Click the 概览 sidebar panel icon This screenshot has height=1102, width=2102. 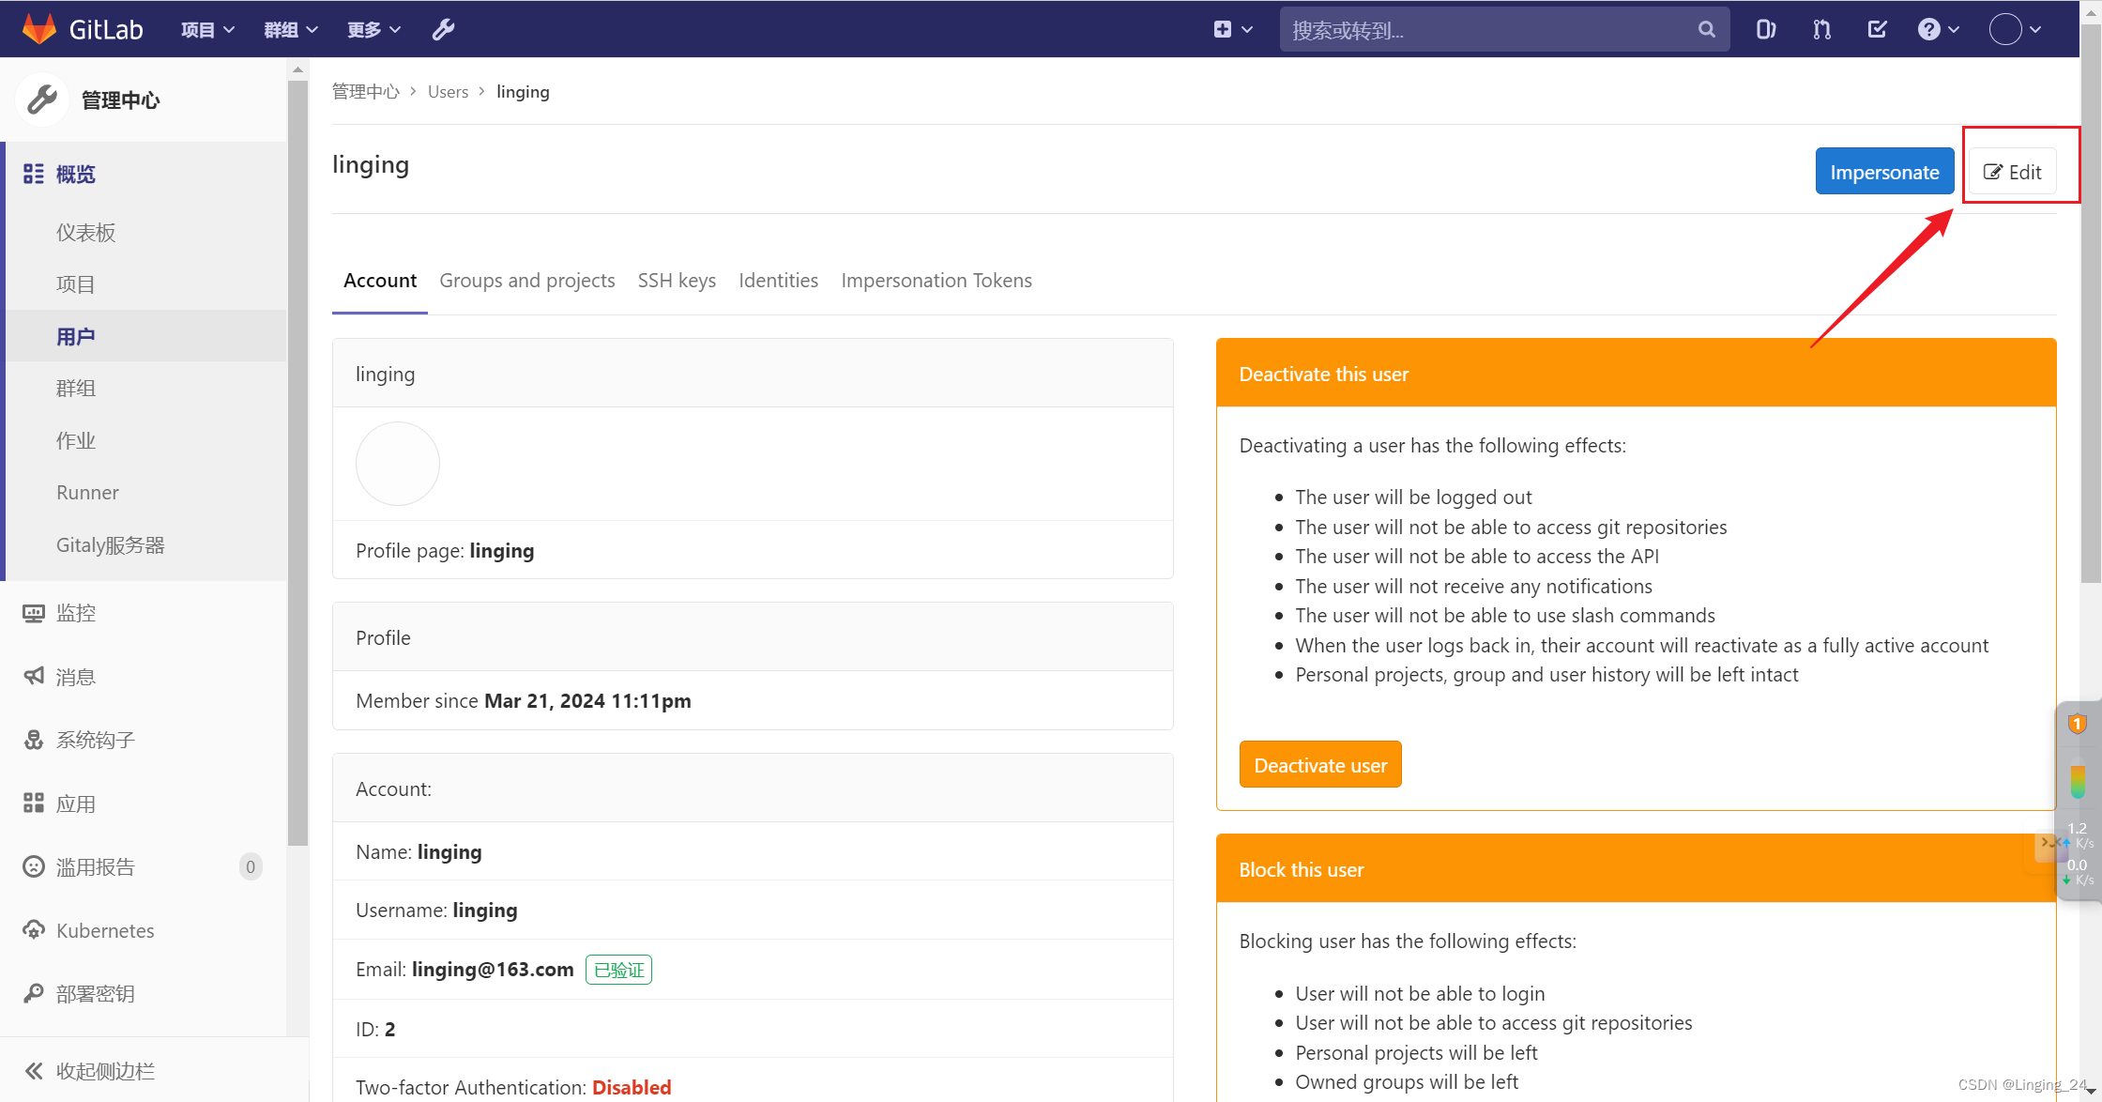pyautogui.click(x=34, y=174)
